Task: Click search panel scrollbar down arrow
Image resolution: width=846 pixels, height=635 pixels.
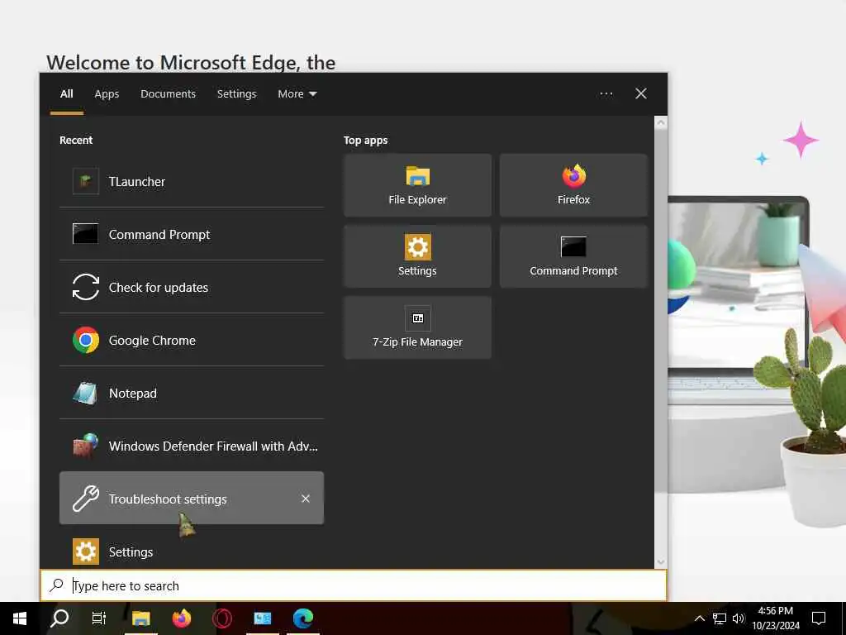Action: coord(660,562)
